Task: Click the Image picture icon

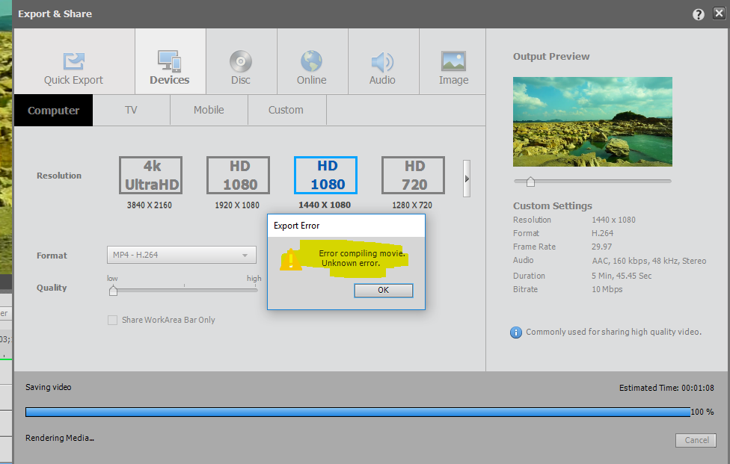Action: tap(453, 61)
